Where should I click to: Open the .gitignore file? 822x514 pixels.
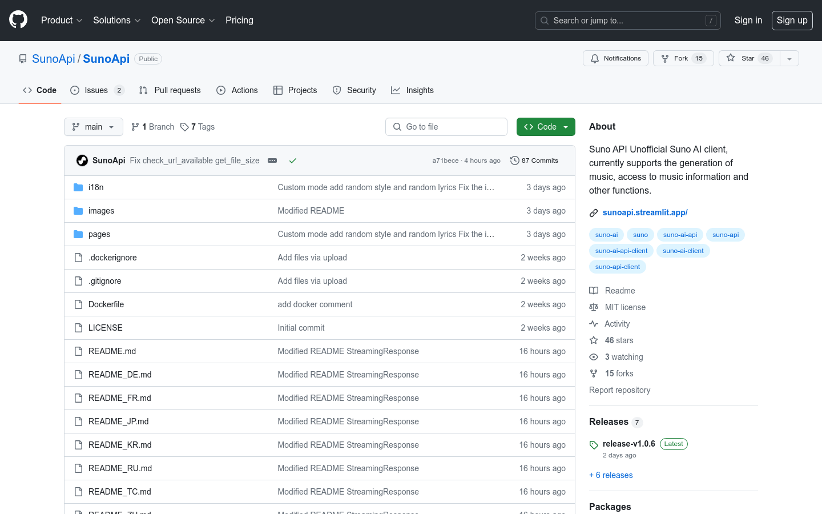[x=104, y=281]
